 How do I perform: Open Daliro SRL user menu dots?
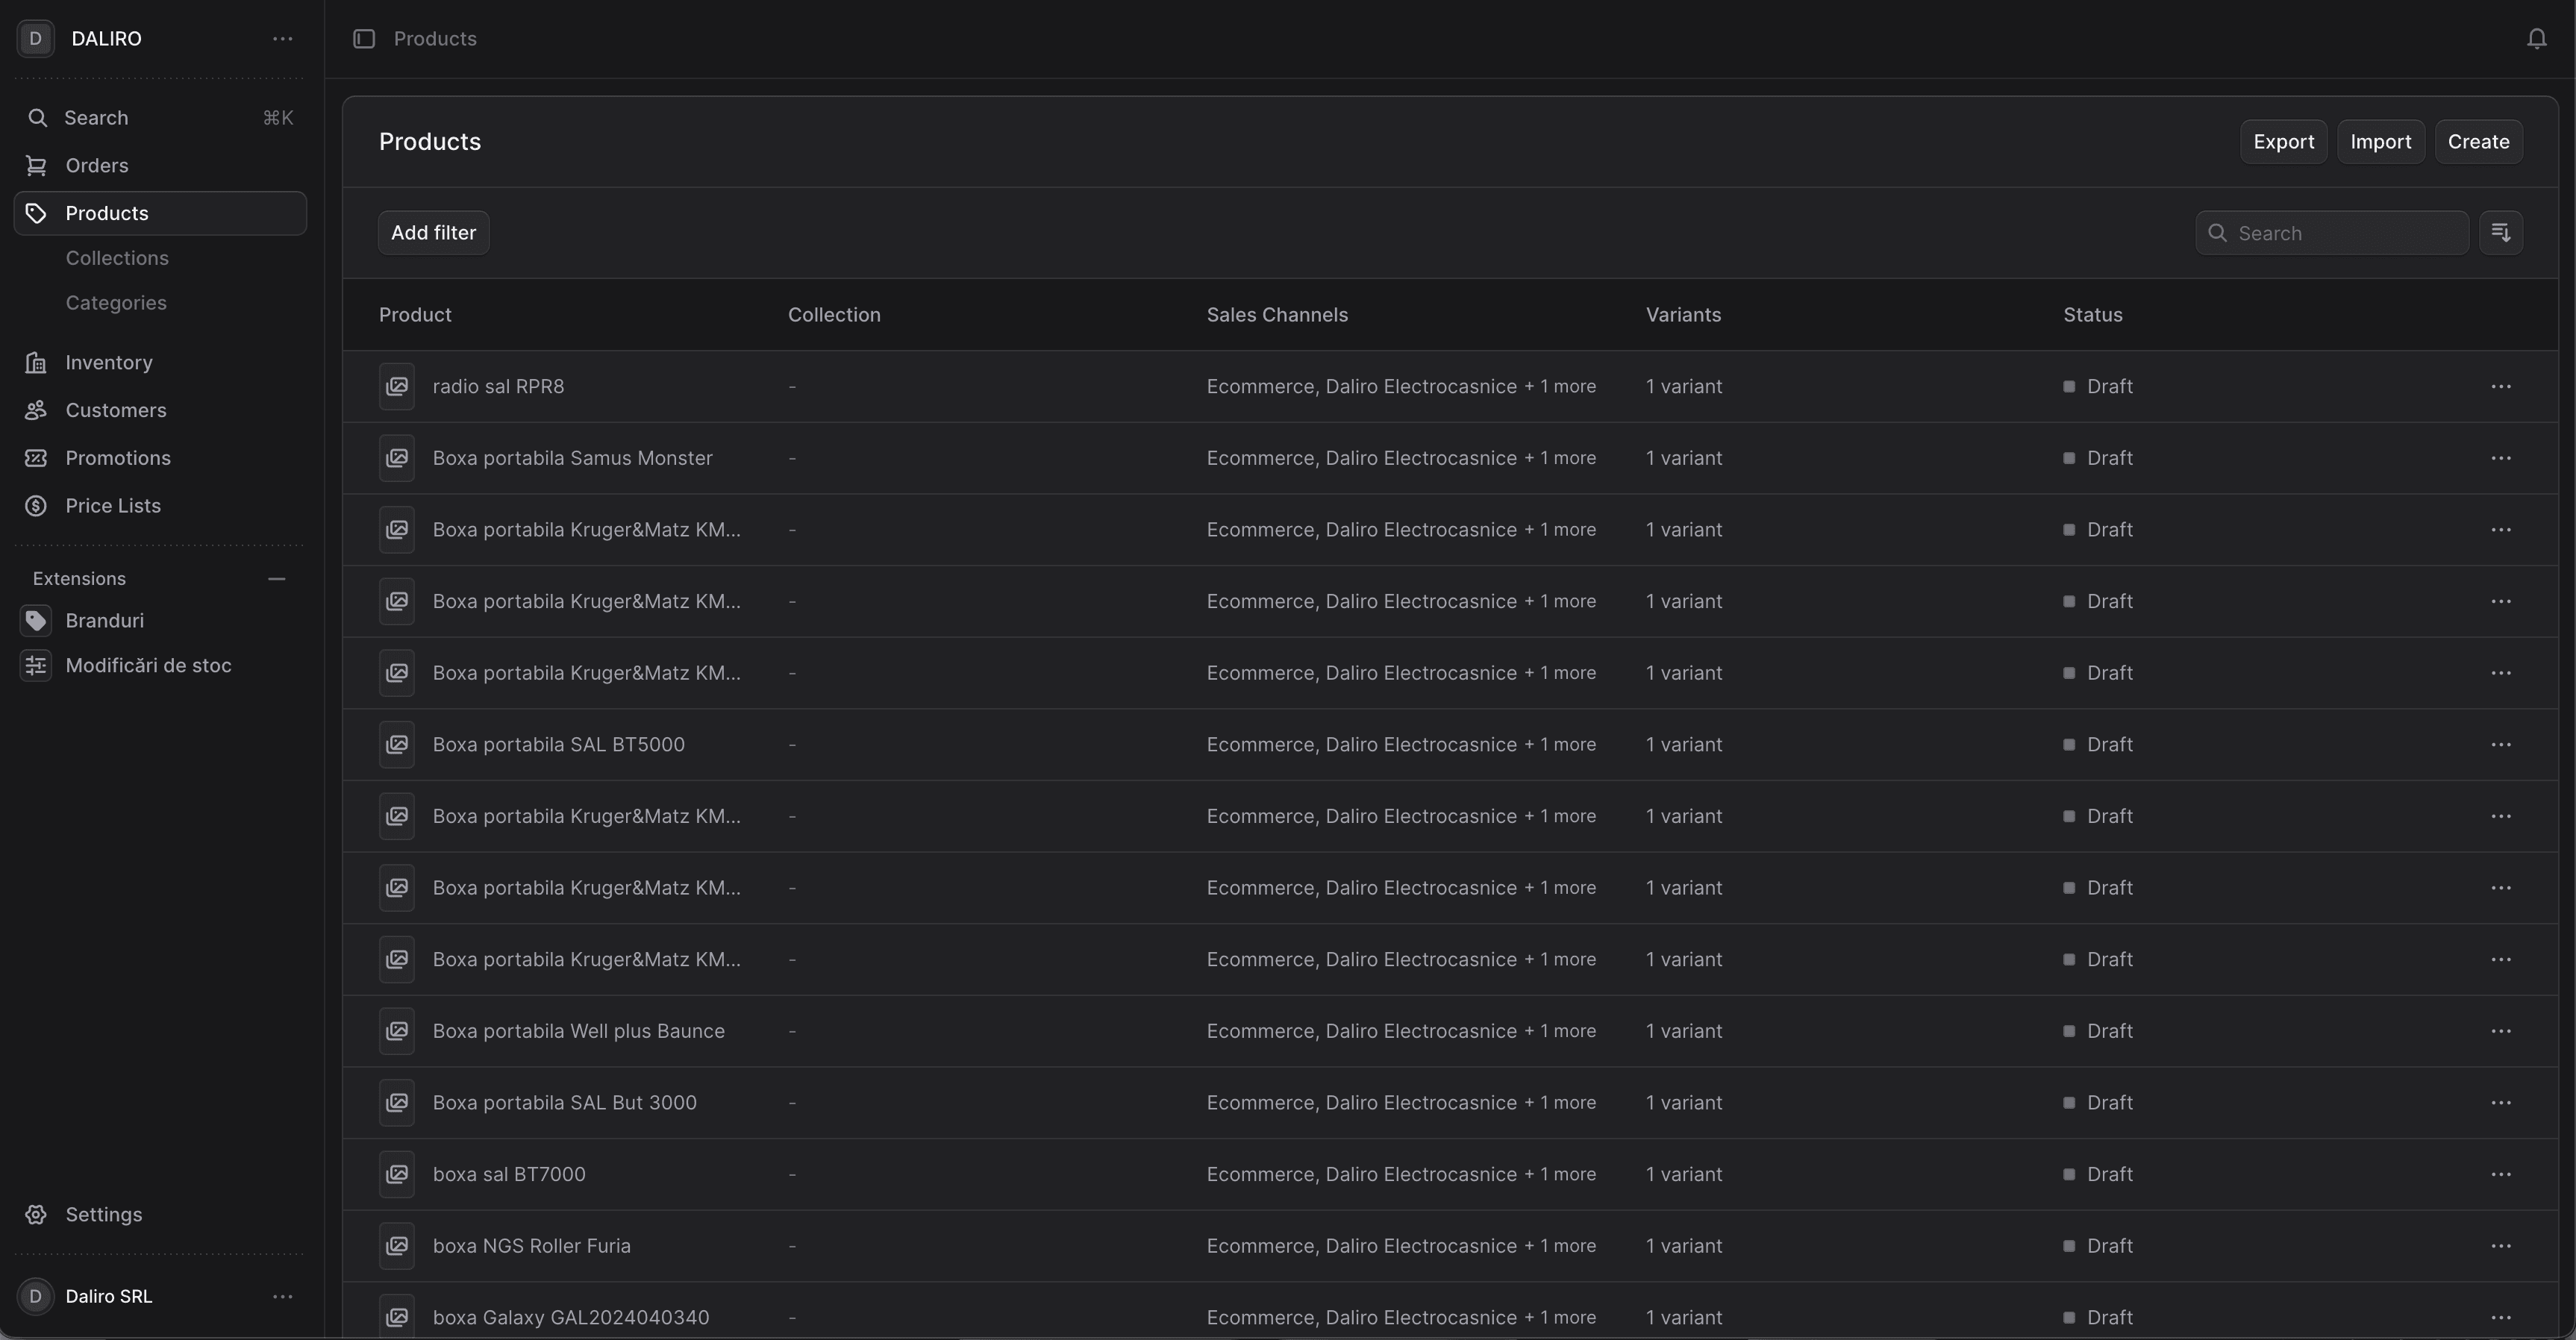click(283, 1296)
